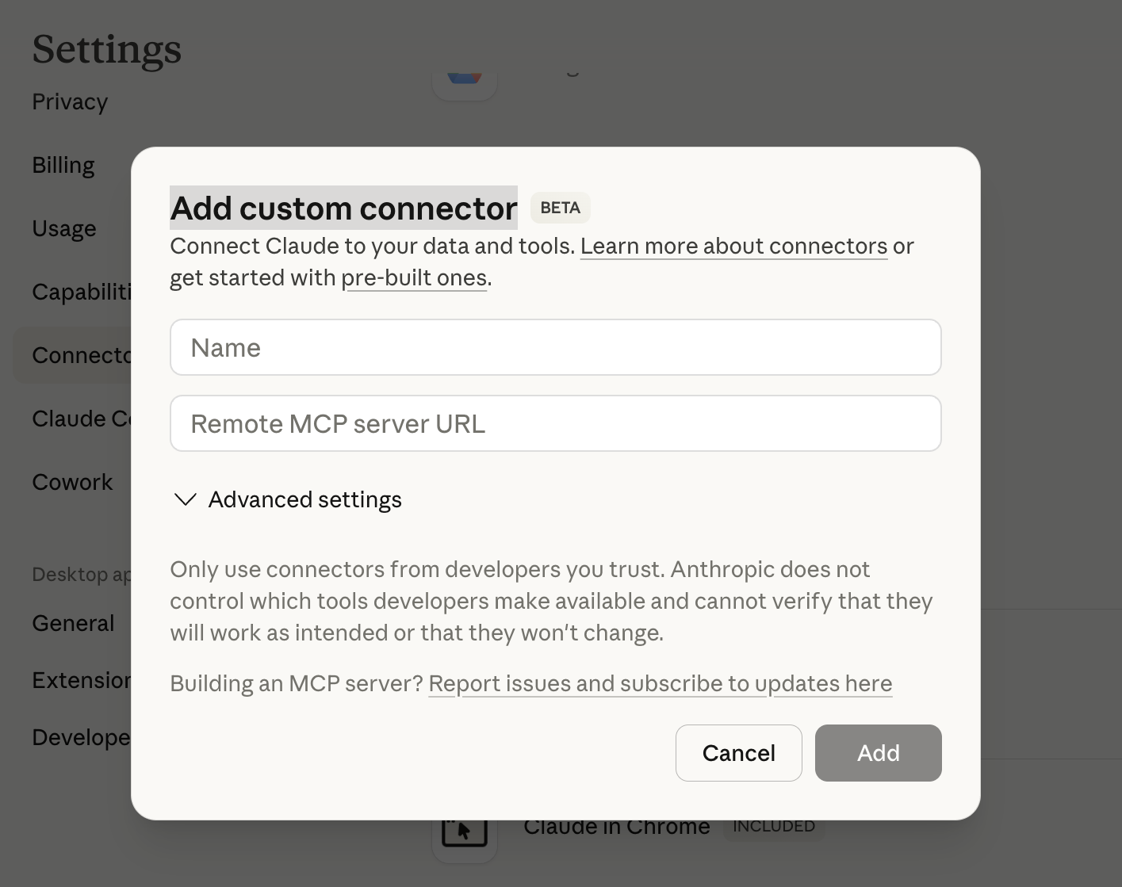1122x887 pixels.
Task: Select Usage in settings sidebar
Action: pyautogui.click(x=64, y=229)
